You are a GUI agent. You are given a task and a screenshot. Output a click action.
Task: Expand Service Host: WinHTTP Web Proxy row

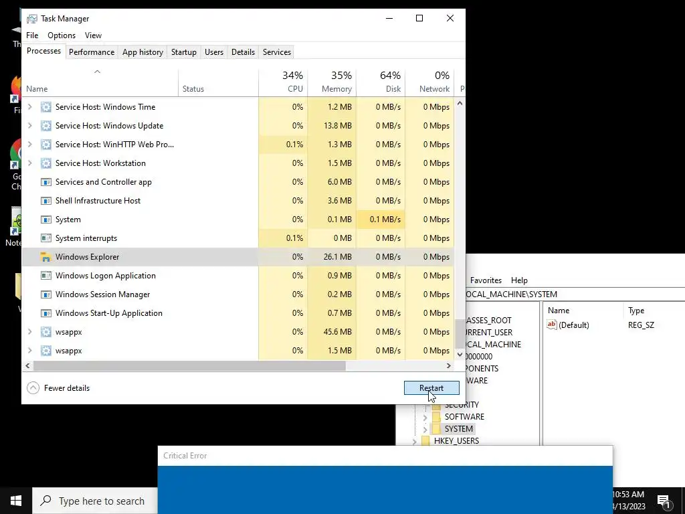29,145
